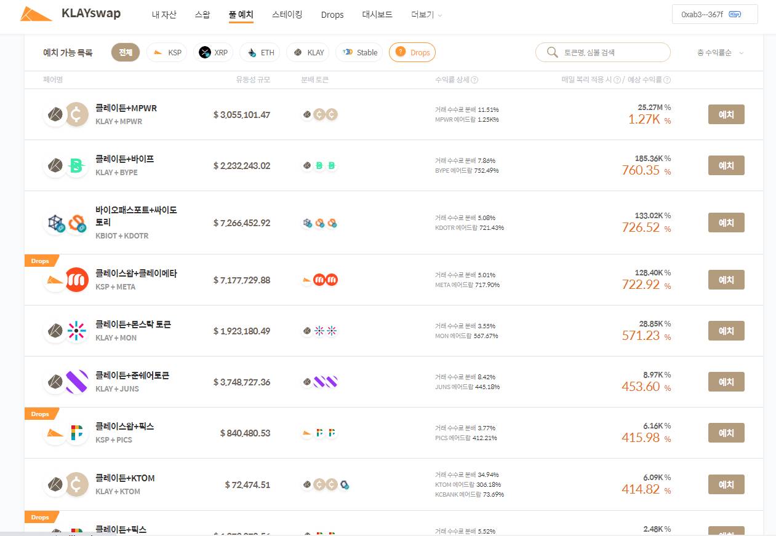Open the 내 자산 menu
This screenshot has width=776, height=536.
(164, 15)
